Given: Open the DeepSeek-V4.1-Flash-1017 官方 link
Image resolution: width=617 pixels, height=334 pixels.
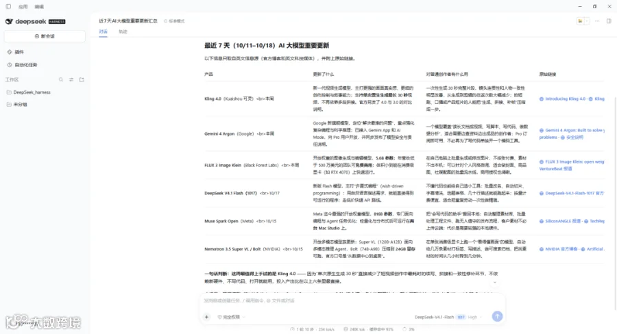Looking at the screenshot, I should pyautogui.click(x=574, y=193).
